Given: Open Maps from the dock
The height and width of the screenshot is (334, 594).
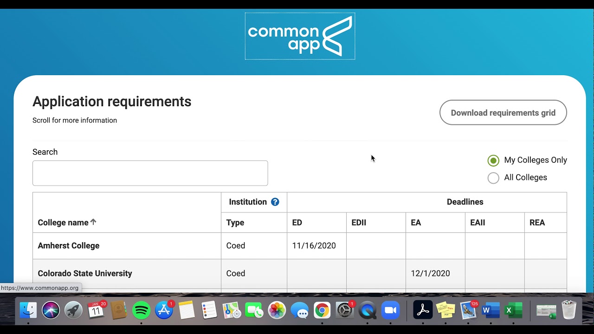Looking at the screenshot, I should click(232, 310).
